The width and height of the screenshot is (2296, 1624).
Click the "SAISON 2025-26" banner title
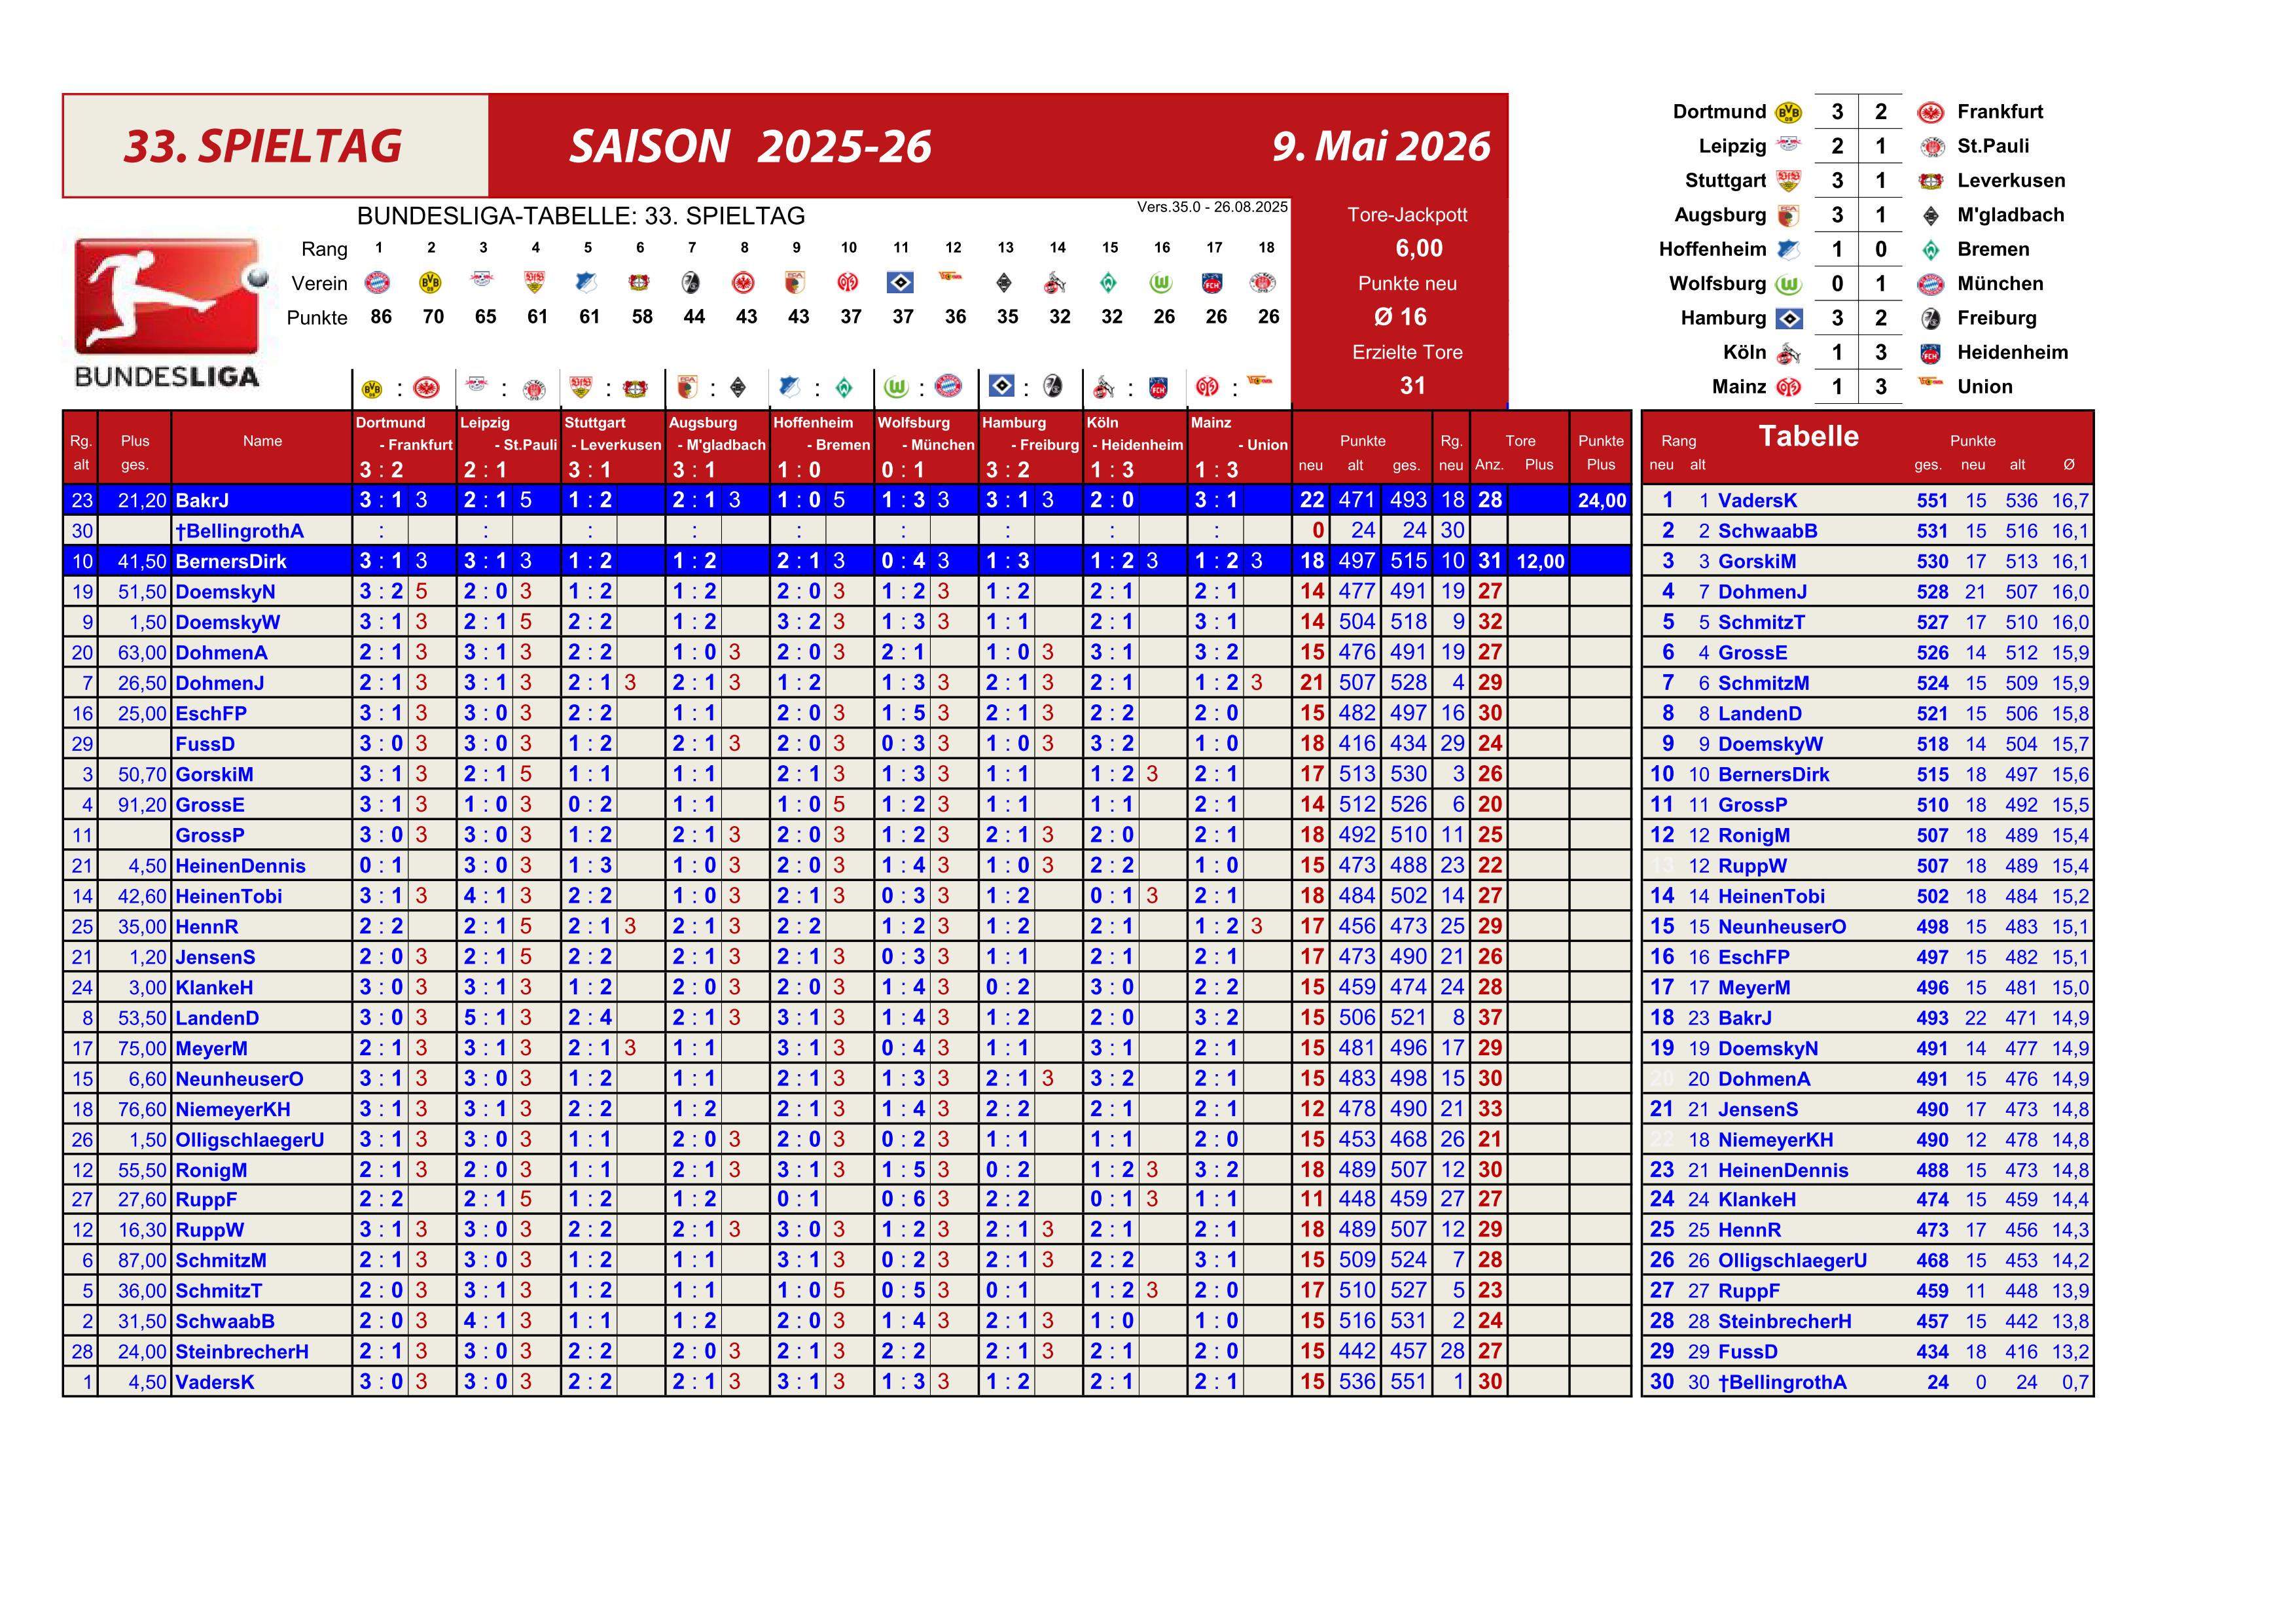(750, 147)
